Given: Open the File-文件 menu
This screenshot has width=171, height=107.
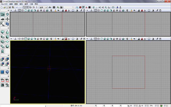Looking at the screenshot, I should pos(4,4).
